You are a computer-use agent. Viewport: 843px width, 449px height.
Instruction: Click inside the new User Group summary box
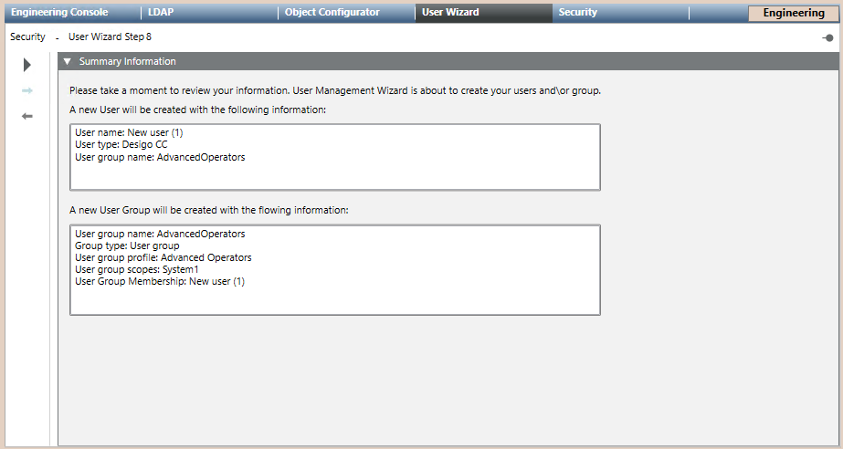click(334, 299)
